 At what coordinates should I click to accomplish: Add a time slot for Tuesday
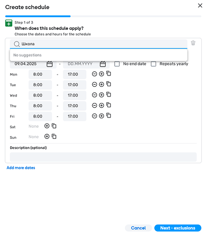click(x=102, y=84)
